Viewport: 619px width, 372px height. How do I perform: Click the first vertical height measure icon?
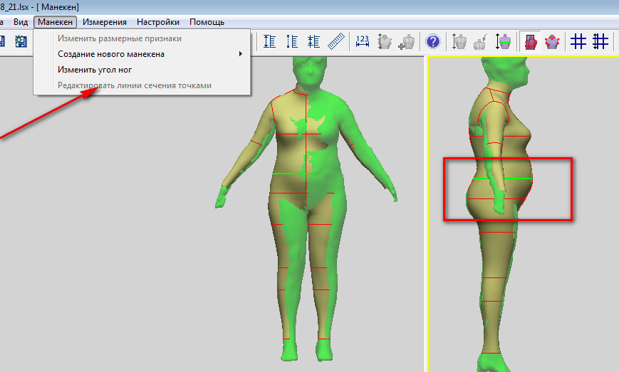269,41
